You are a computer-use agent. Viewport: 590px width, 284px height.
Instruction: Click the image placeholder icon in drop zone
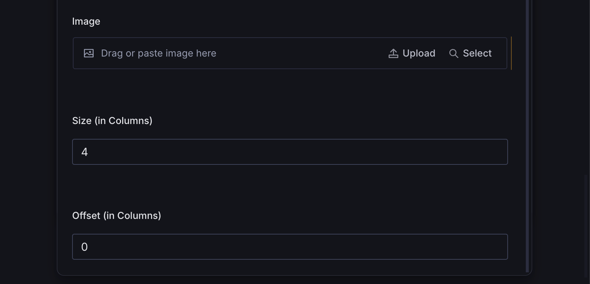(x=89, y=53)
